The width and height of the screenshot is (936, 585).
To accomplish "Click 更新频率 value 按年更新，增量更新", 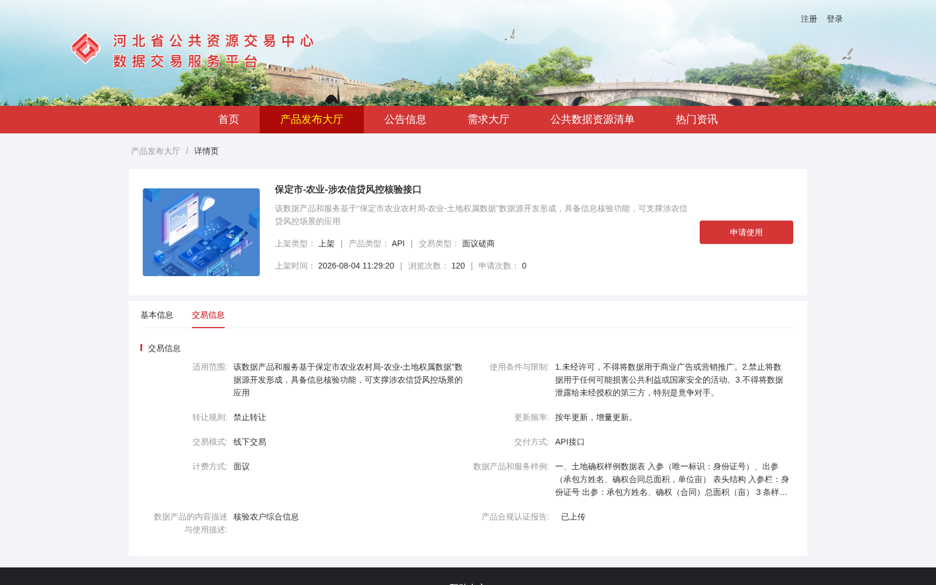I will tap(596, 417).
